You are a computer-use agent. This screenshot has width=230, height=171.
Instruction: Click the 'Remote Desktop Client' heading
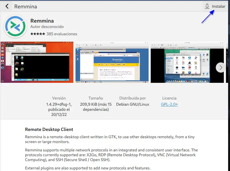point(49,129)
